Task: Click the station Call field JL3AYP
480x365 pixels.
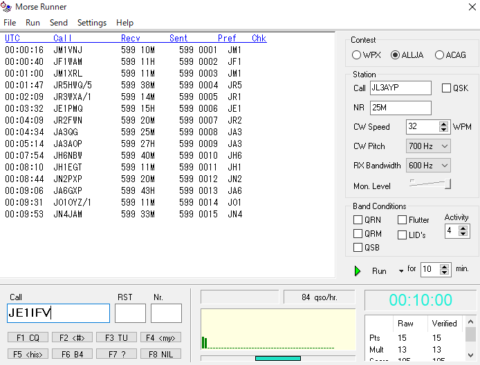Action: click(400, 88)
